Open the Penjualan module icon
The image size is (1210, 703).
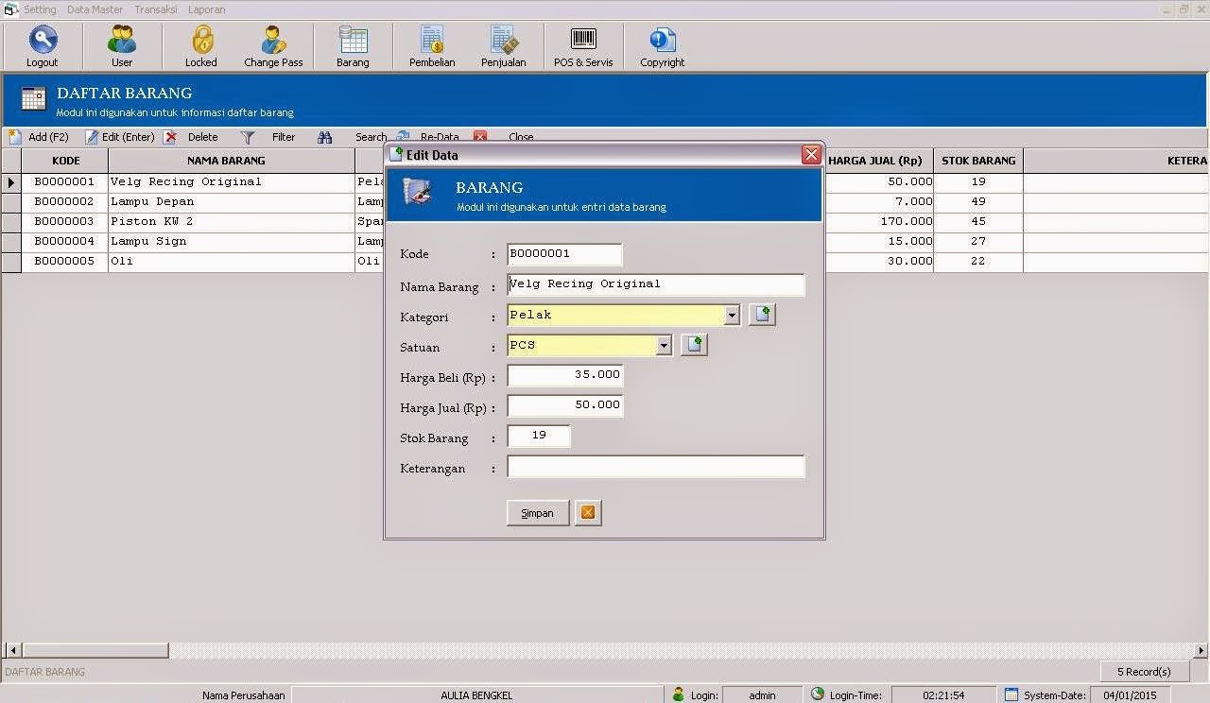click(x=503, y=40)
